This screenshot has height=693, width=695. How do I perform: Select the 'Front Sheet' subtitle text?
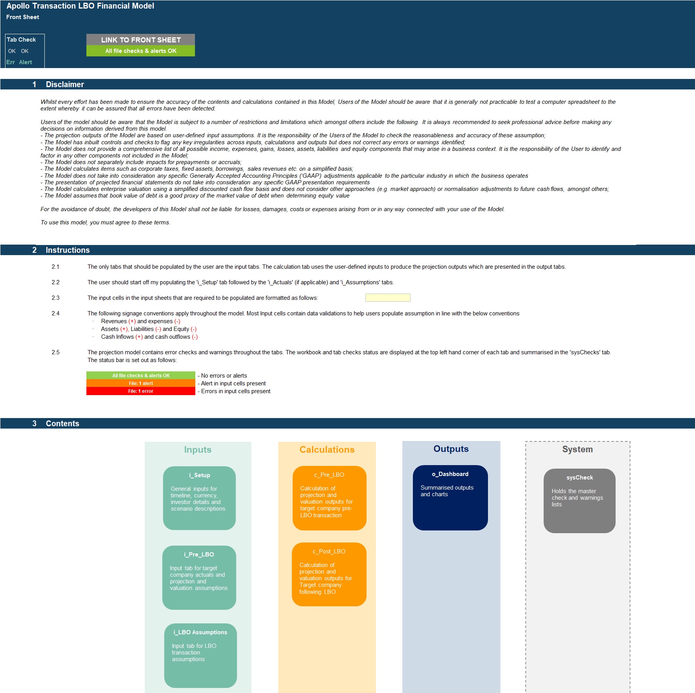pyautogui.click(x=23, y=17)
